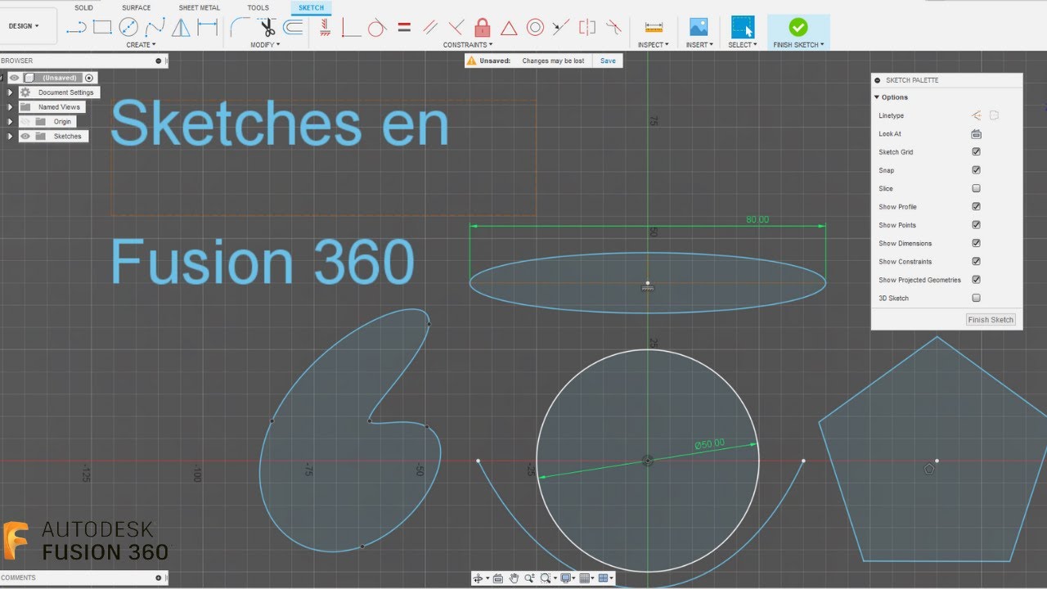The height and width of the screenshot is (589, 1047).
Task: Apply the Coincident constraint
Action: point(350,28)
